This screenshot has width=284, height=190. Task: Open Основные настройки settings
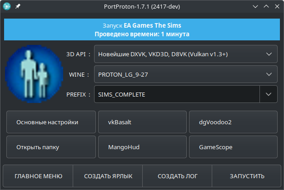[x=51, y=122]
